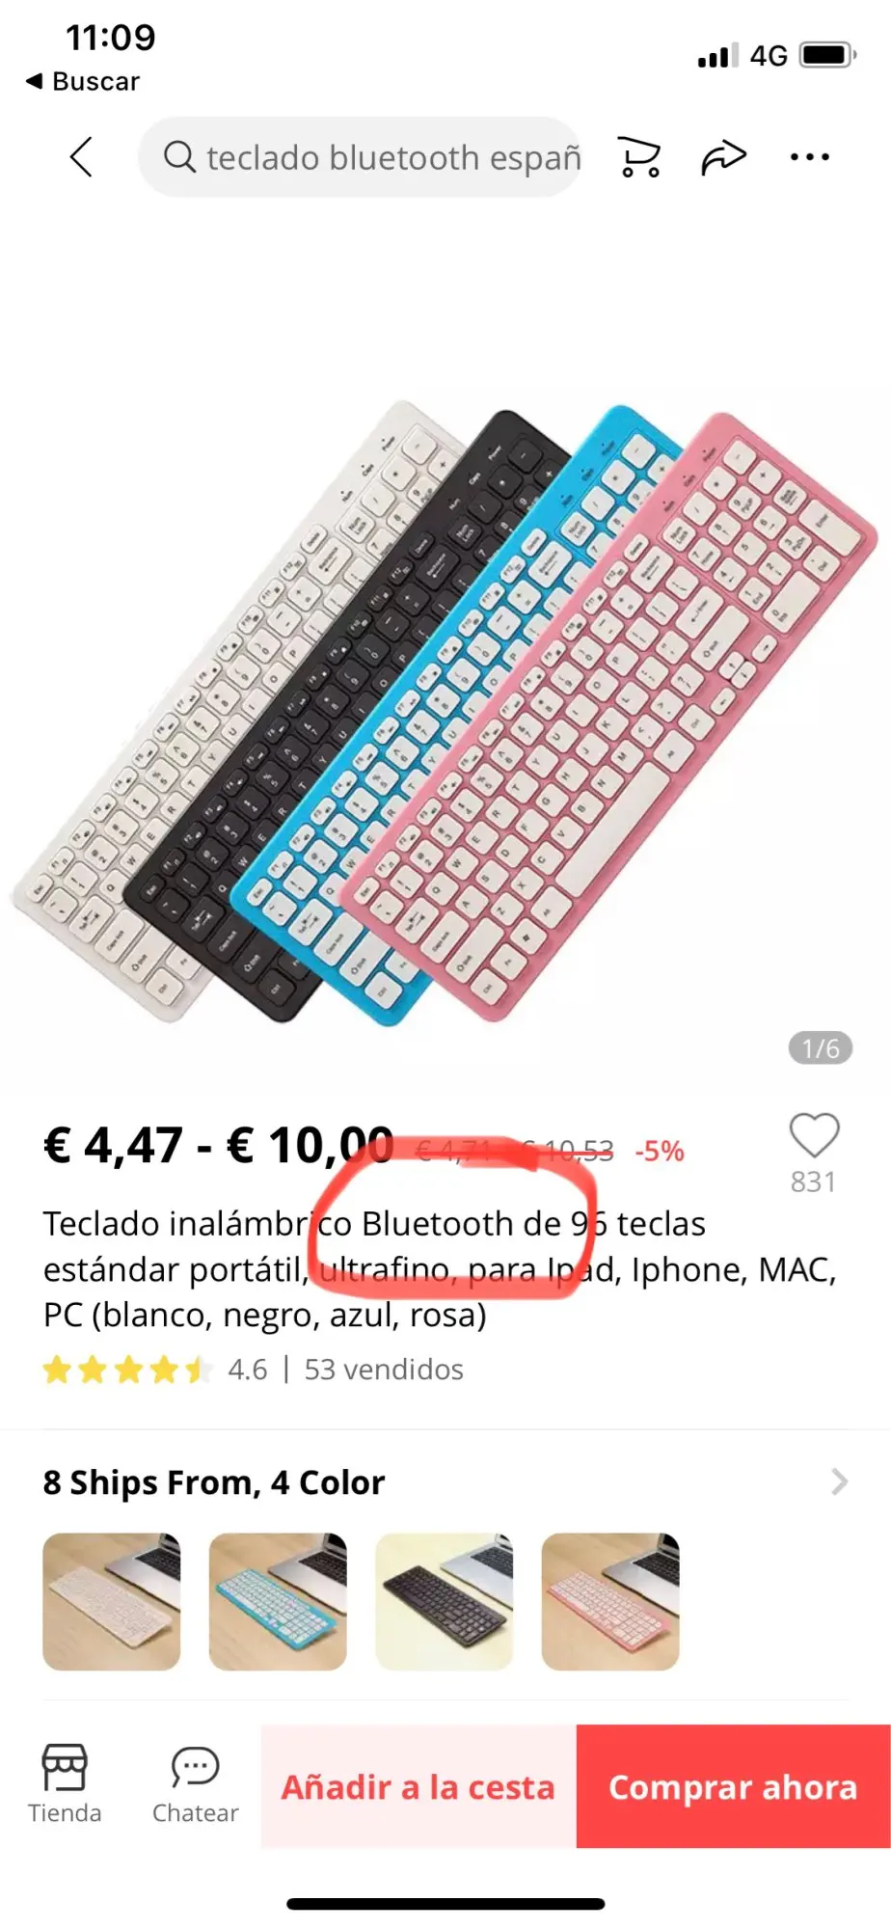Select the blue keyboard color thumbnail
Screen dimensions: 891x1929
pyautogui.click(x=278, y=1601)
